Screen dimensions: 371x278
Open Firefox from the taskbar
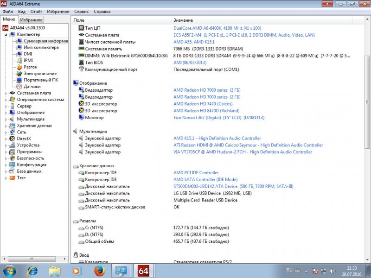tap(99, 270)
